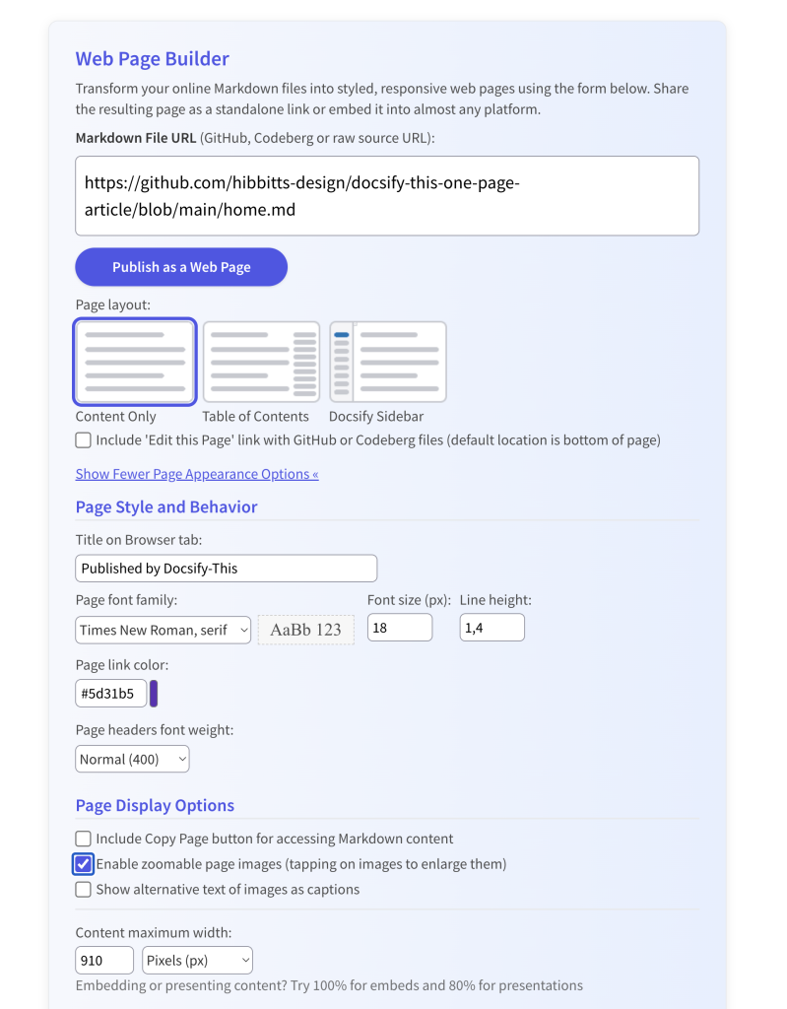Click the Publish as a Web Page button
Screen dimensions: 787x1009
pyautogui.click(x=181, y=267)
